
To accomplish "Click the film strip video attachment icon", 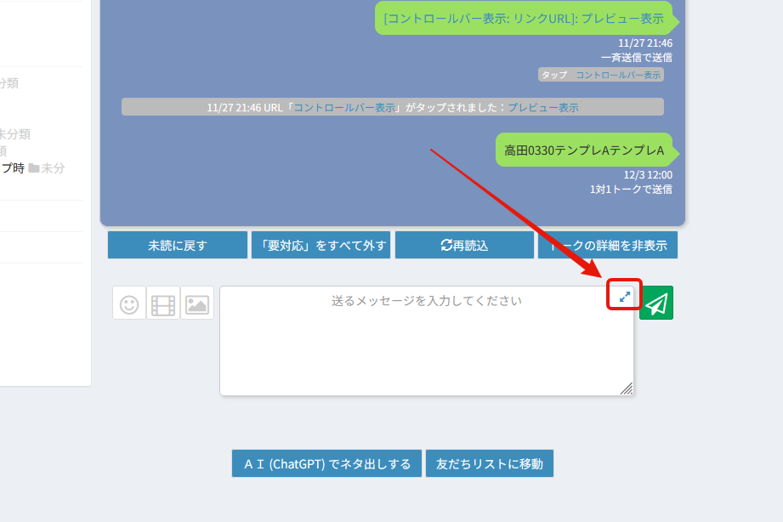I will pos(163,304).
